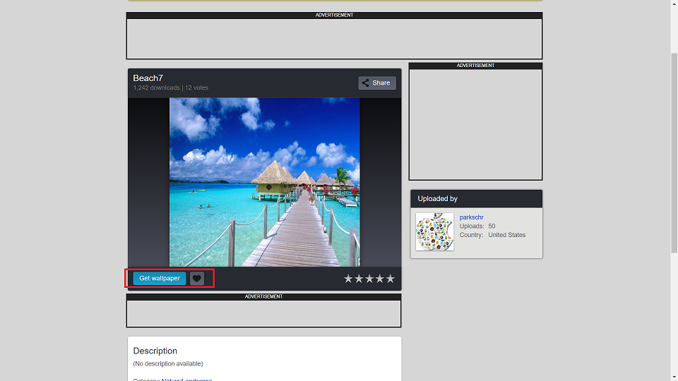Click the scrollbar up arrow
The image size is (678, 381).
tap(674, 4)
